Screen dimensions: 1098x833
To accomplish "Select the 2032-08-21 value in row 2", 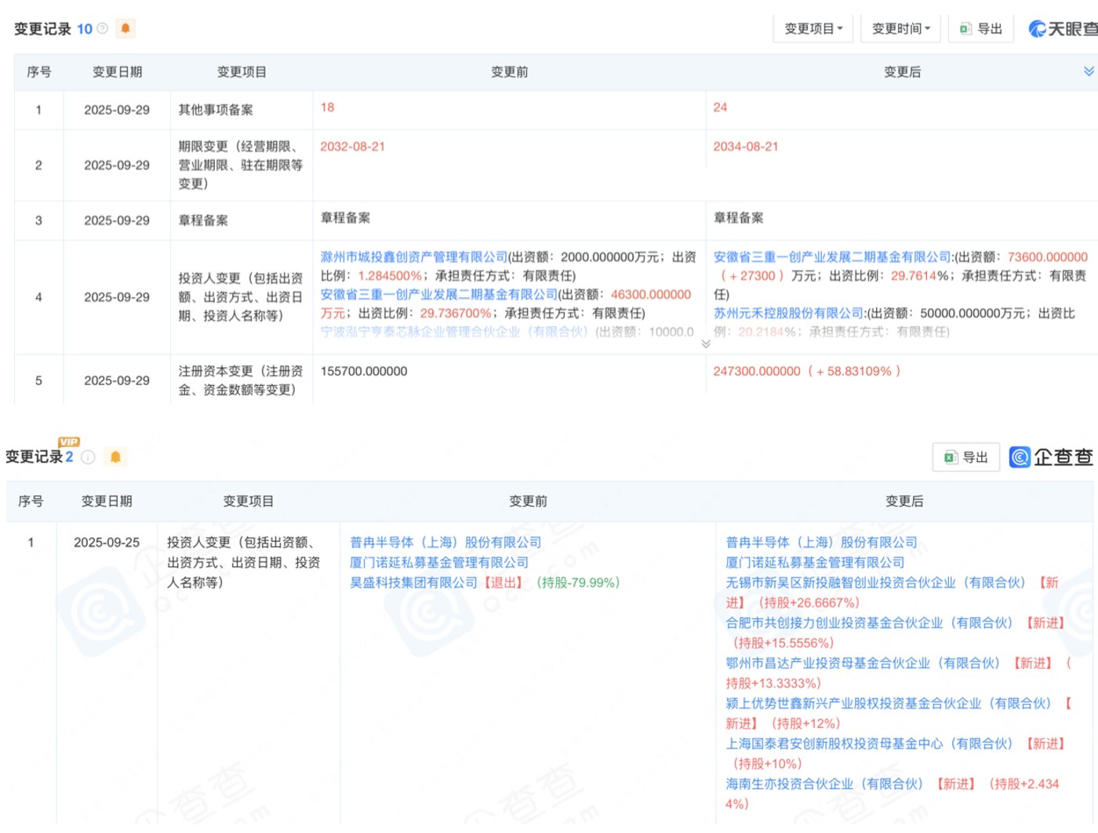I will pyautogui.click(x=353, y=147).
